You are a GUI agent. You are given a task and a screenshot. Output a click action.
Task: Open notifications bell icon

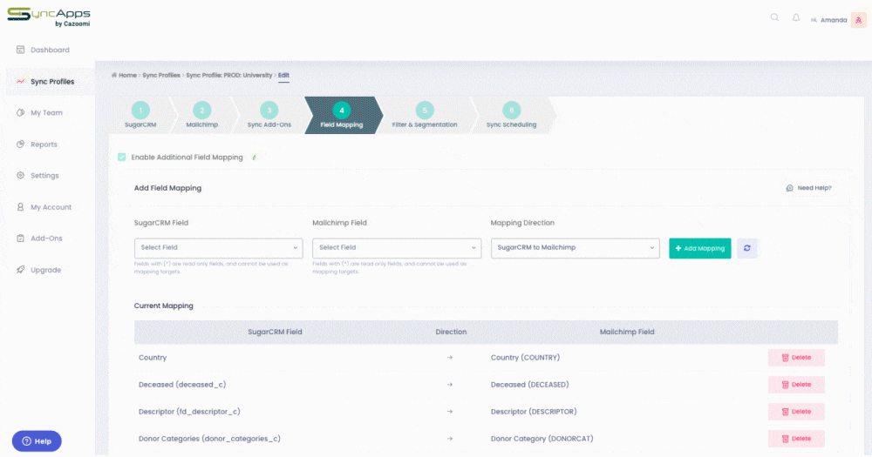coord(796,17)
